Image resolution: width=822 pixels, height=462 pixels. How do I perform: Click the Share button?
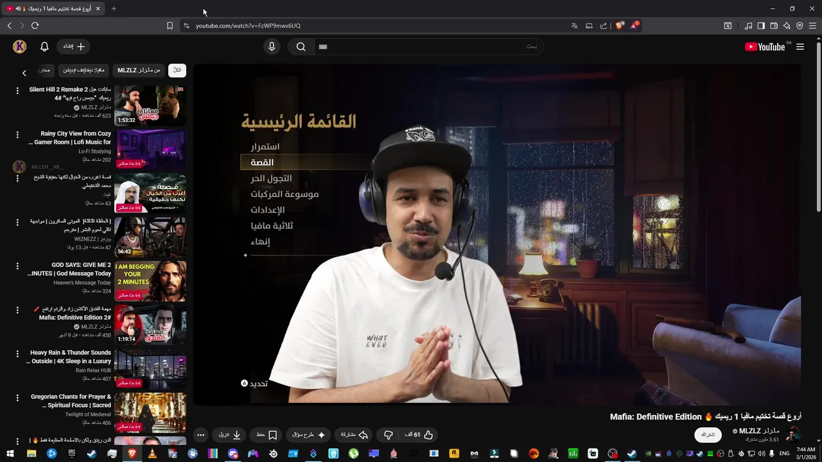(354, 434)
